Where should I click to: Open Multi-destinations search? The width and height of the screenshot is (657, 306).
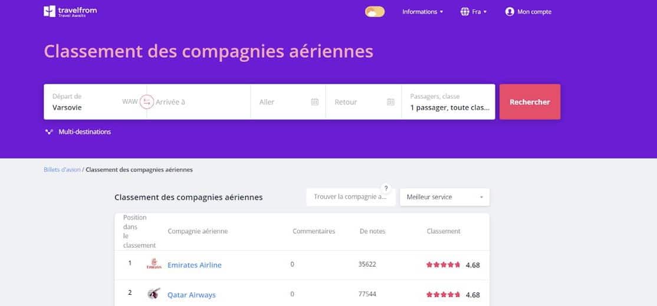(x=85, y=132)
